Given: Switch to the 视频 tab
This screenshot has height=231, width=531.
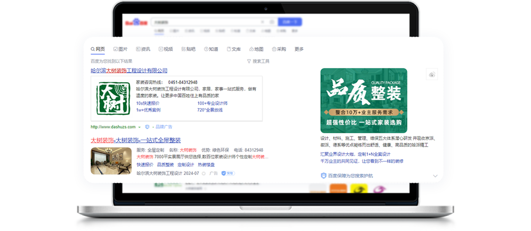Looking at the screenshot, I should click(x=165, y=49).
